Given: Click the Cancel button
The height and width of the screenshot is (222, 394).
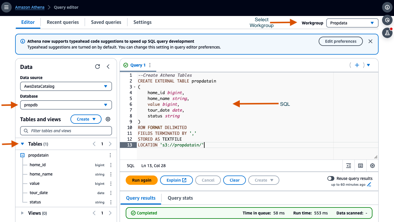Looking at the screenshot, I should [208, 180].
